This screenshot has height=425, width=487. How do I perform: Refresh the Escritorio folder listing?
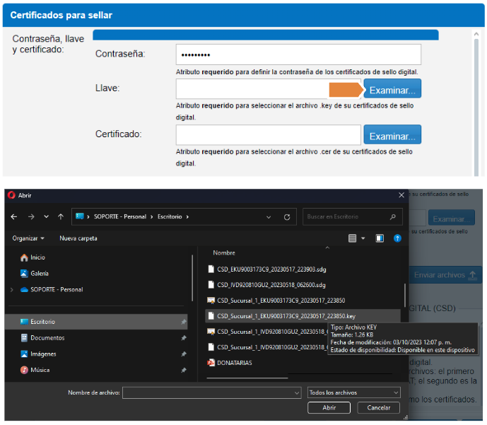click(286, 217)
